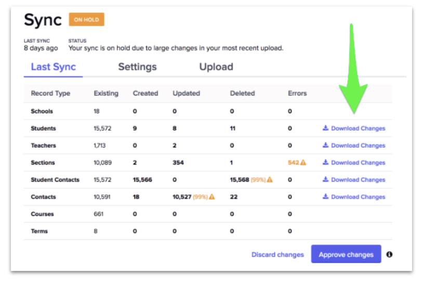This screenshot has height=284, width=424.
Task: Click download icon in Contacts row
Action: (x=326, y=196)
